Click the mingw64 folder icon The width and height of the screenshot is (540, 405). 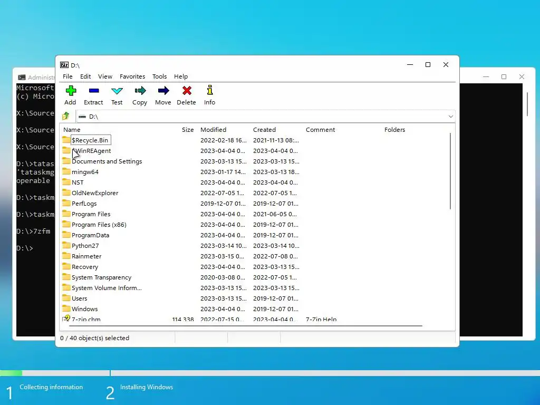(66, 171)
